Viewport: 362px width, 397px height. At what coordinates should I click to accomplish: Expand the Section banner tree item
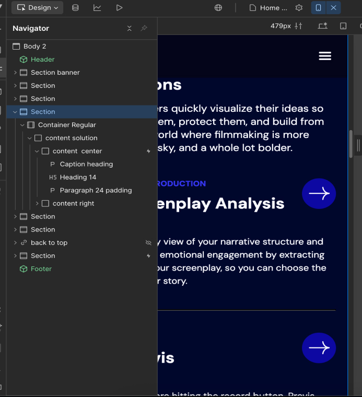(15, 73)
